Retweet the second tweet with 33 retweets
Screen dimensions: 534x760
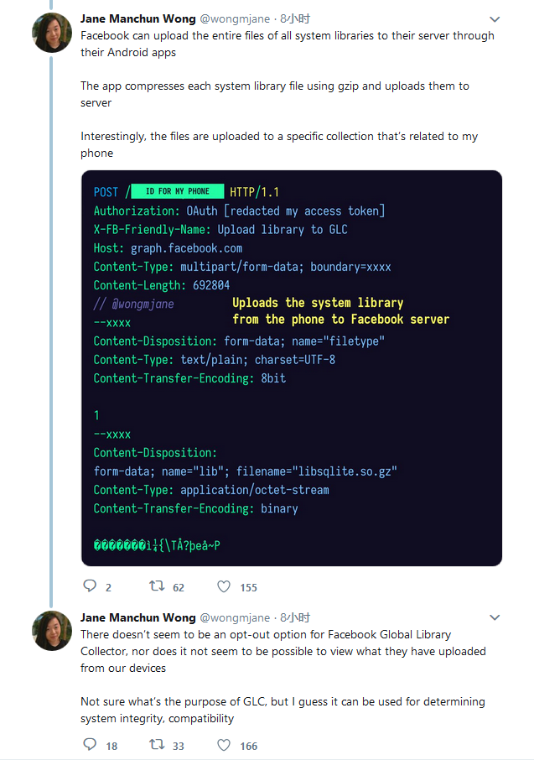coord(156,745)
